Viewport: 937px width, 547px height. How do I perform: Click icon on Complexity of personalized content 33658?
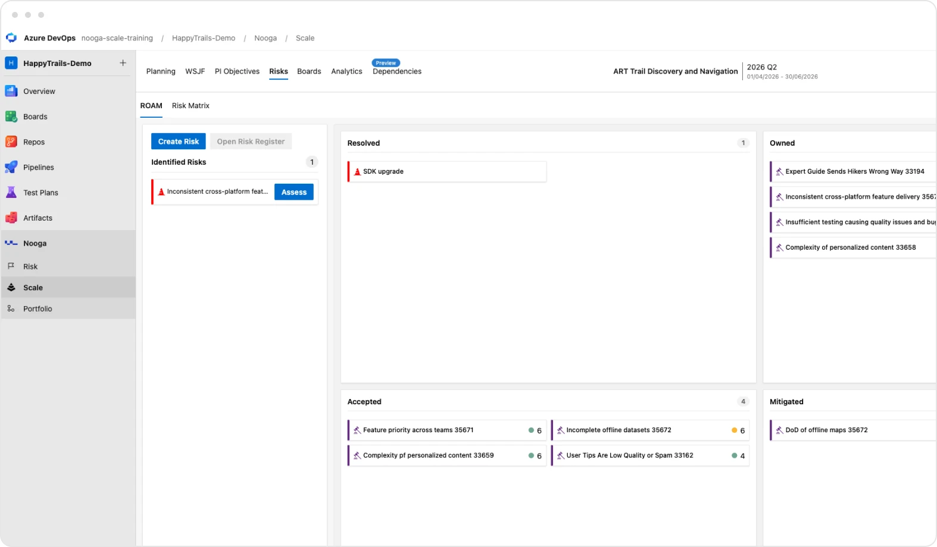click(x=779, y=248)
